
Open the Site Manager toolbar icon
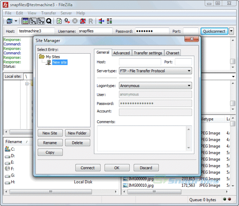click(10, 21)
